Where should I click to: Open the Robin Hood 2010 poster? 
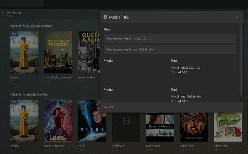[x=160, y=127]
